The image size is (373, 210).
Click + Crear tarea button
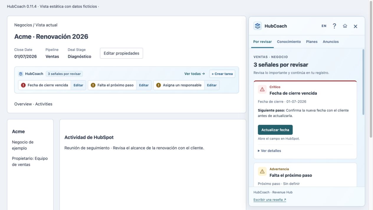point(222,74)
